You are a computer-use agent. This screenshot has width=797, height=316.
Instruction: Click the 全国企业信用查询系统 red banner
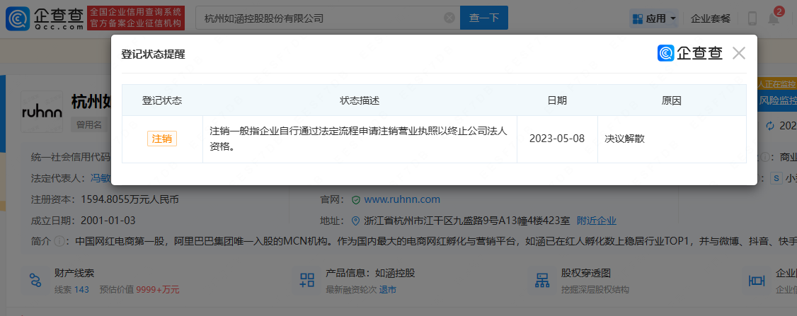[x=136, y=18]
